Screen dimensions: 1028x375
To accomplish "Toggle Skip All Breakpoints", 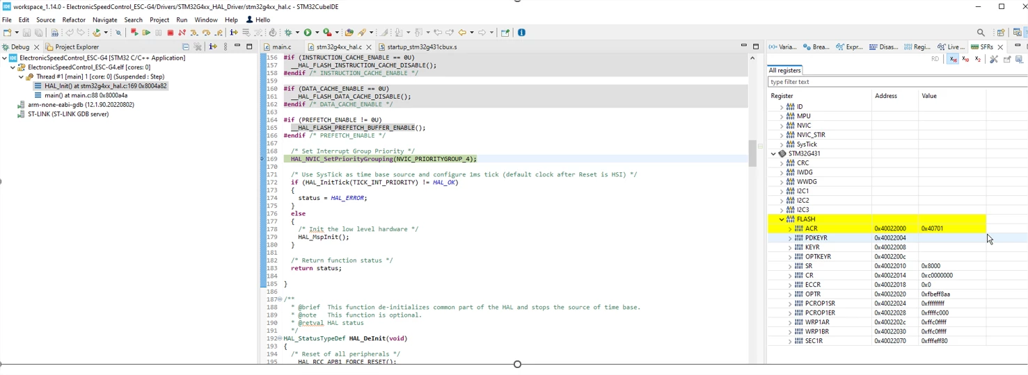I will point(118,33).
